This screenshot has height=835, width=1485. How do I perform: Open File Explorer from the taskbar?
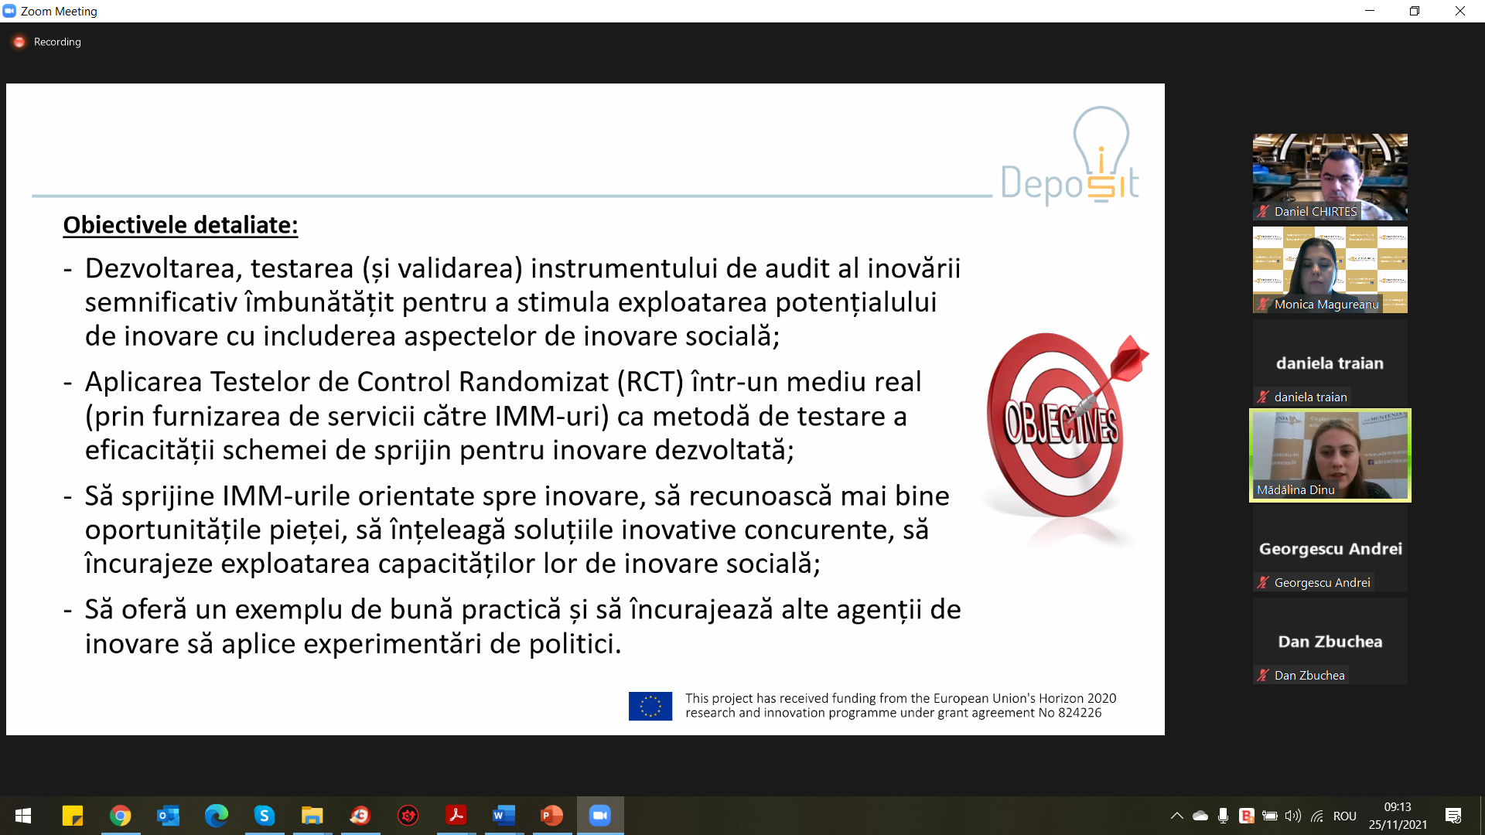tap(312, 816)
